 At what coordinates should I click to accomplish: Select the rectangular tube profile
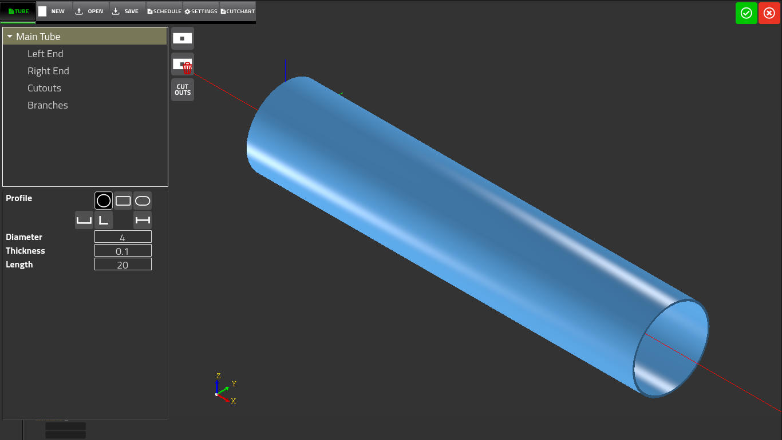[x=123, y=201]
